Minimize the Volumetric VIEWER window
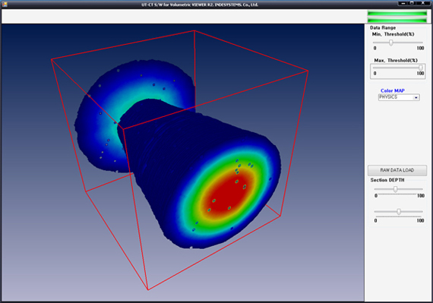Image resolution: width=433 pixels, height=303 pixels. tap(403, 3)
